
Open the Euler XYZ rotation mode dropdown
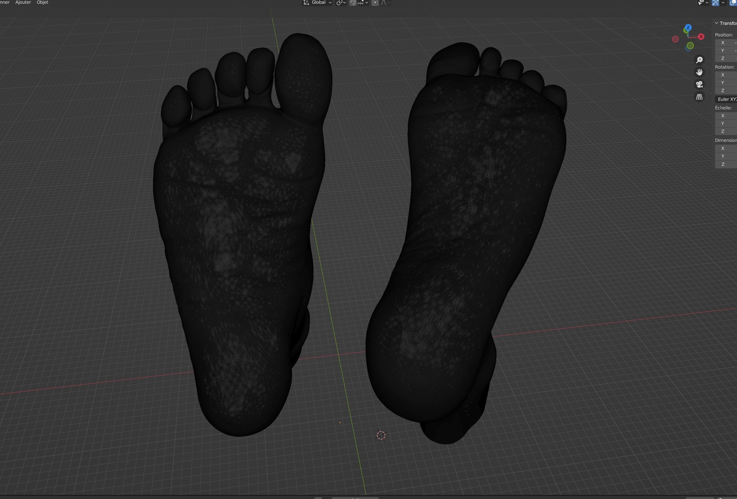726,99
